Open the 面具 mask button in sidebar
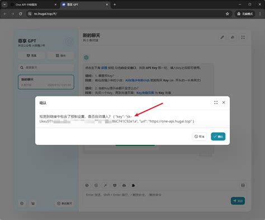This screenshot has width=265, height=220. [x=31, y=56]
